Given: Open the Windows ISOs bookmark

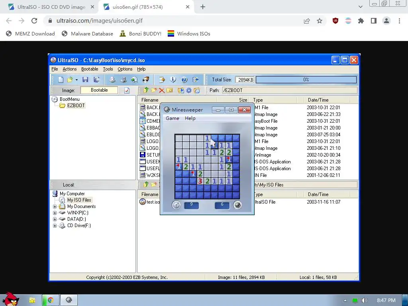Looking at the screenshot, I should [189, 33].
